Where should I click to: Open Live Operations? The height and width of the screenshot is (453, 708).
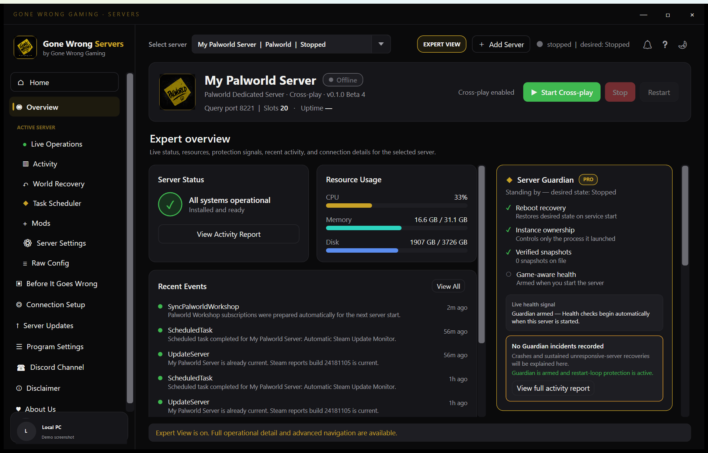tap(56, 144)
